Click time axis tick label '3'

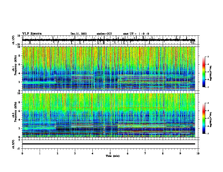[x=75, y=153]
